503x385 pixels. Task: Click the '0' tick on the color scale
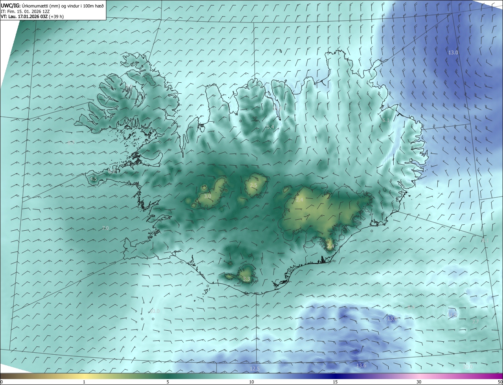tap(1, 382)
